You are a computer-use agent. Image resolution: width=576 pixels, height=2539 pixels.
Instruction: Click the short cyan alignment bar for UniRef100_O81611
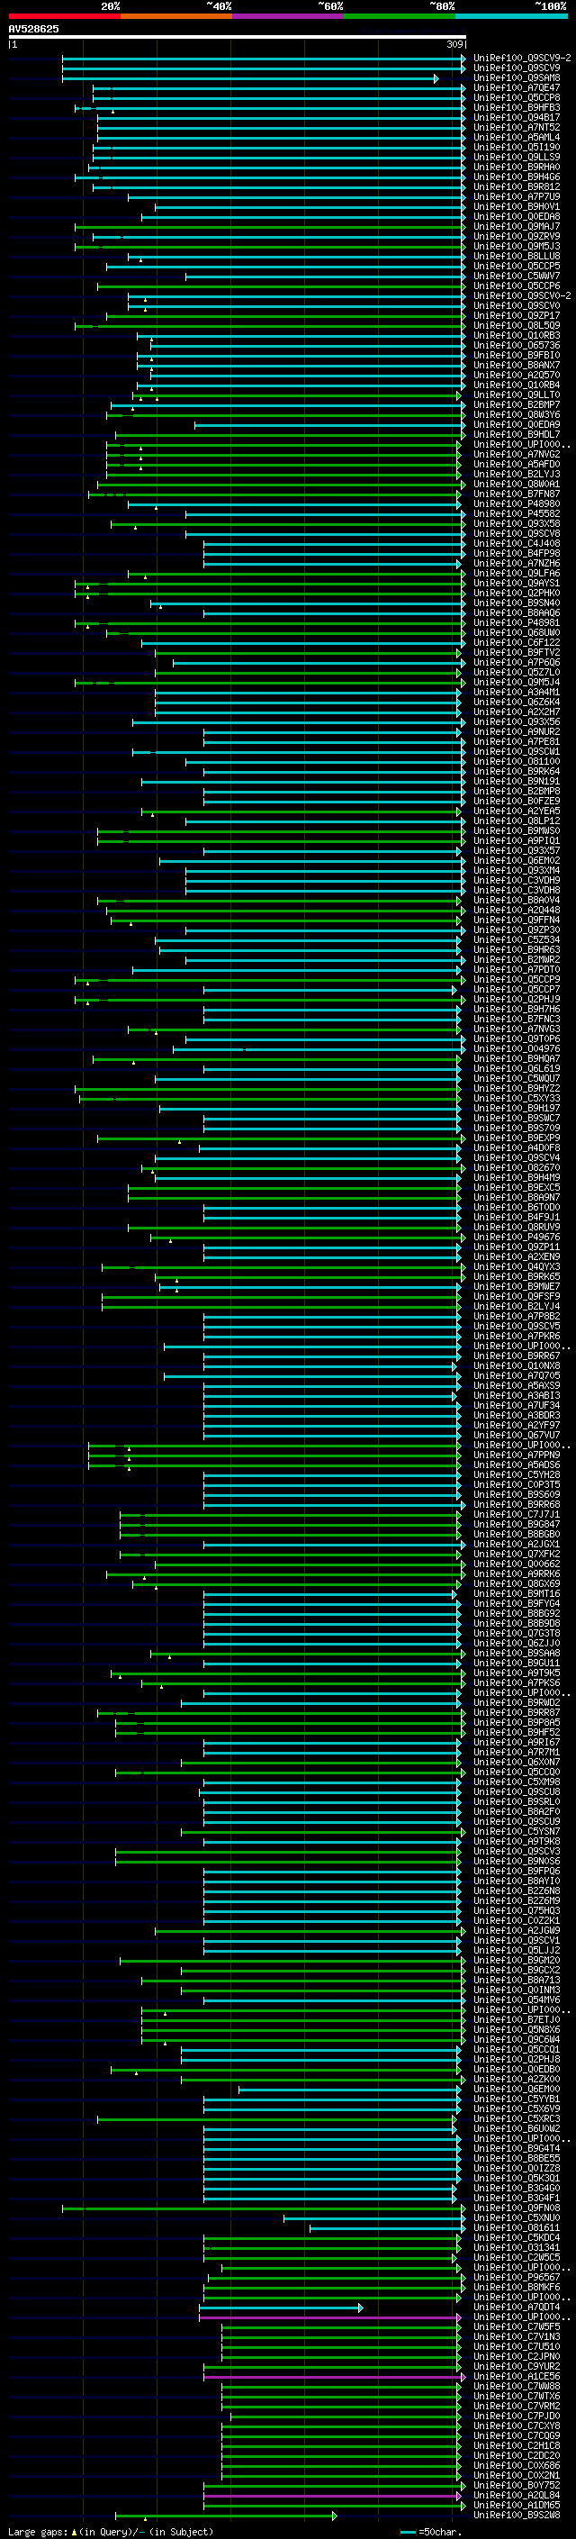click(386, 2228)
